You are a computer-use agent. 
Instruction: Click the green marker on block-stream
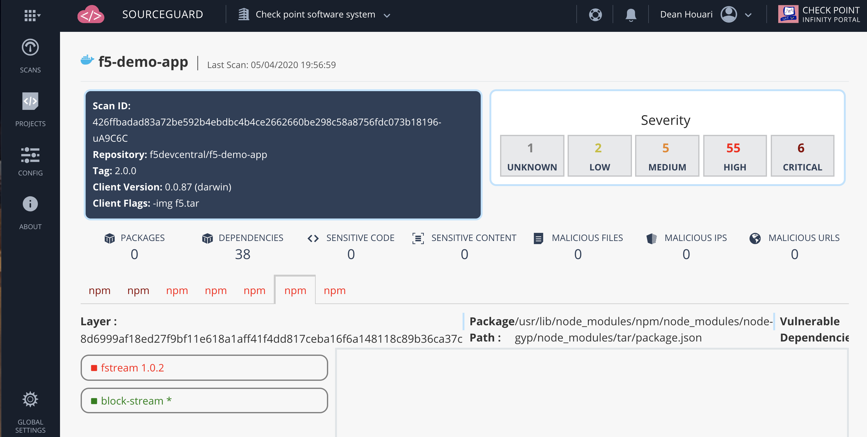coord(94,401)
